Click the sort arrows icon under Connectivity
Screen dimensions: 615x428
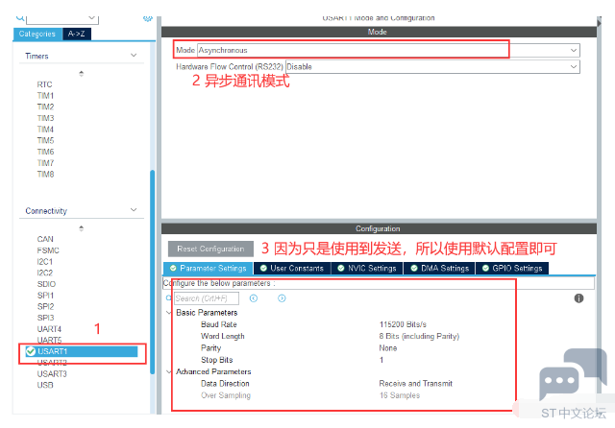81,227
